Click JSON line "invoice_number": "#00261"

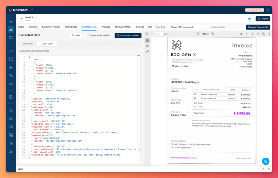(x=47, y=130)
